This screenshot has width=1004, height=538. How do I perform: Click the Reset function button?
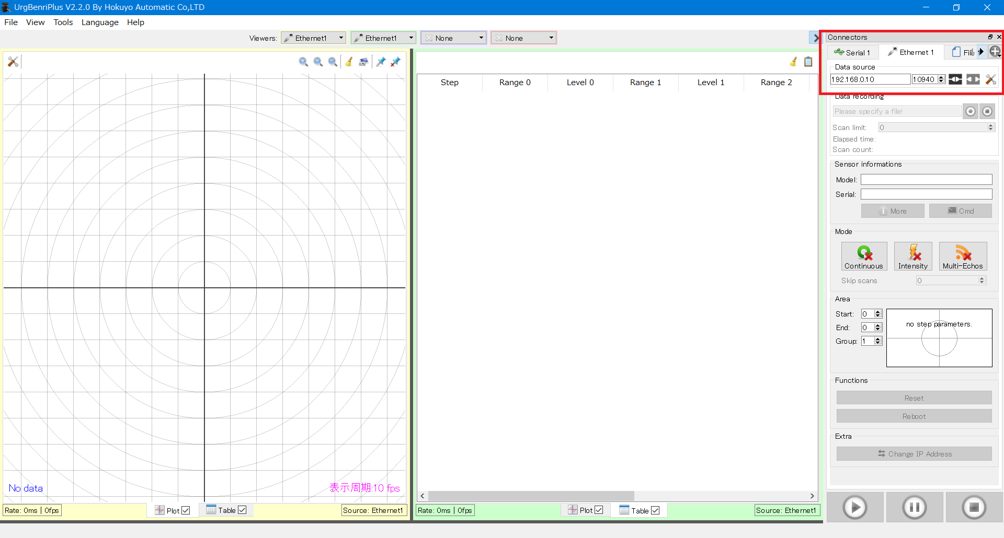pos(914,398)
